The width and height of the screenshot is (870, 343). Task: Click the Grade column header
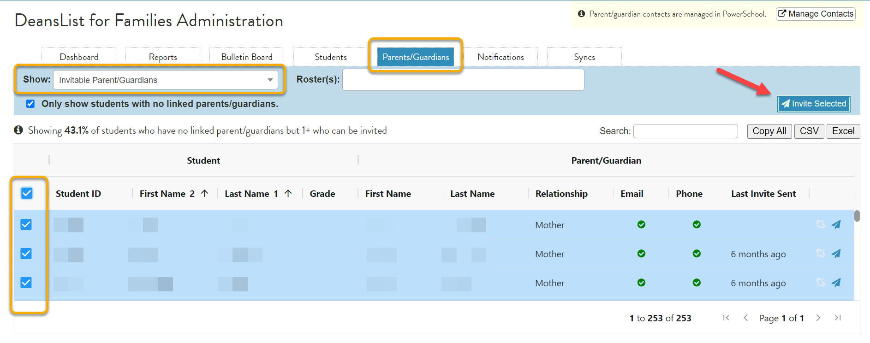[322, 194]
